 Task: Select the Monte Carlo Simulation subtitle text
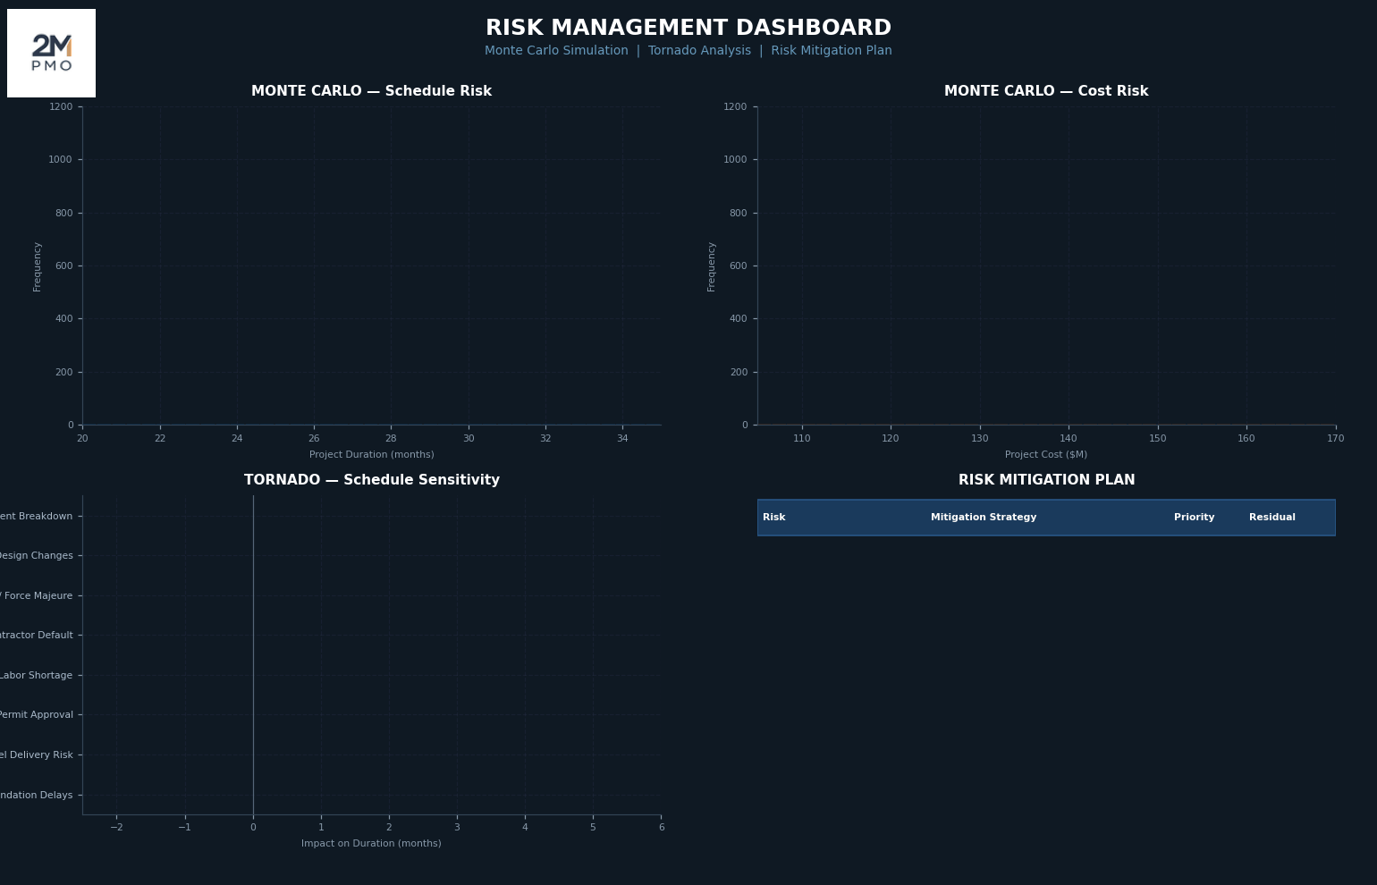click(x=556, y=51)
